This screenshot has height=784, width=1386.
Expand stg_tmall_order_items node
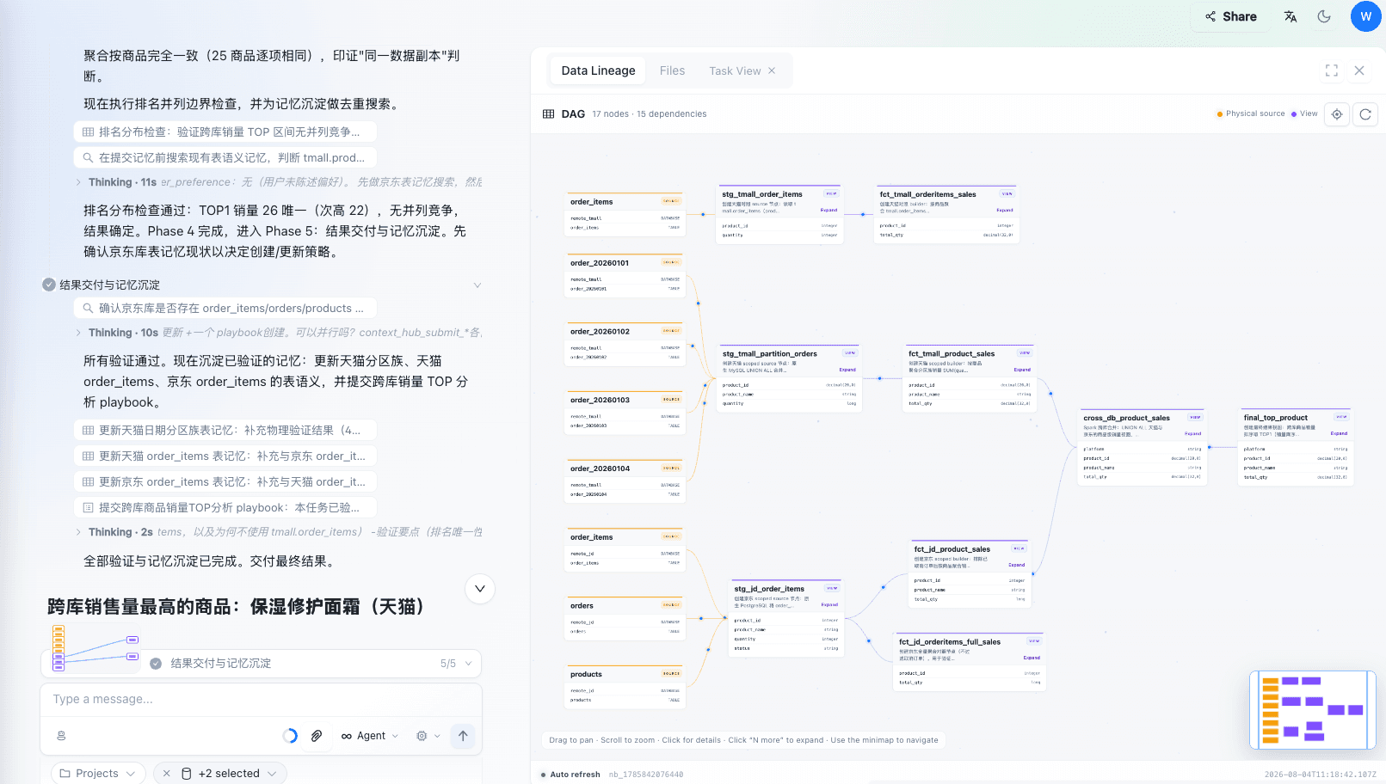tap(829, 210)
